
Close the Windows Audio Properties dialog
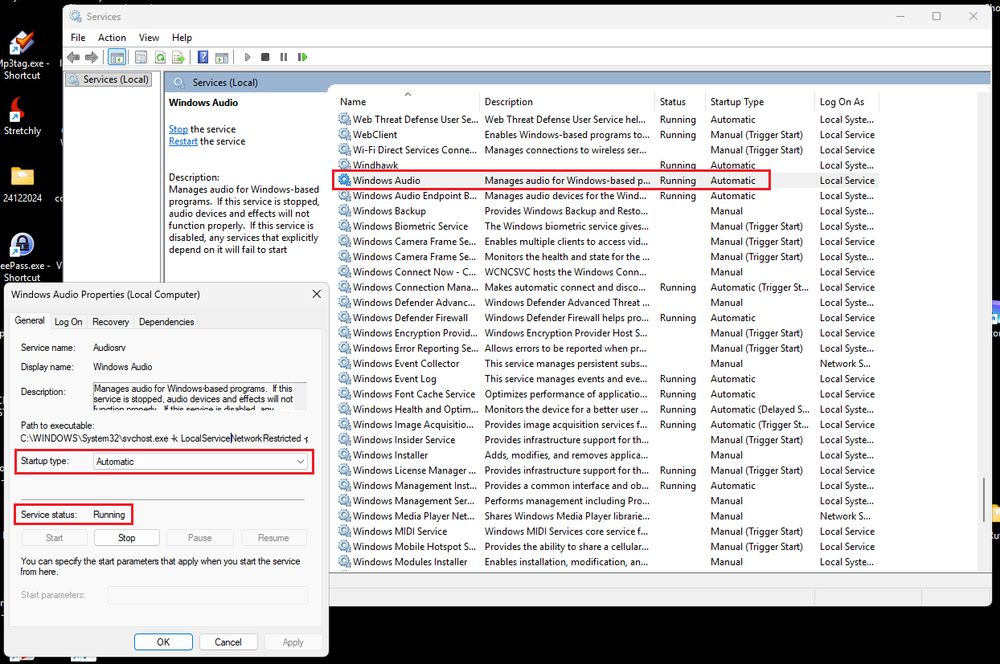(x=317, y=295)
